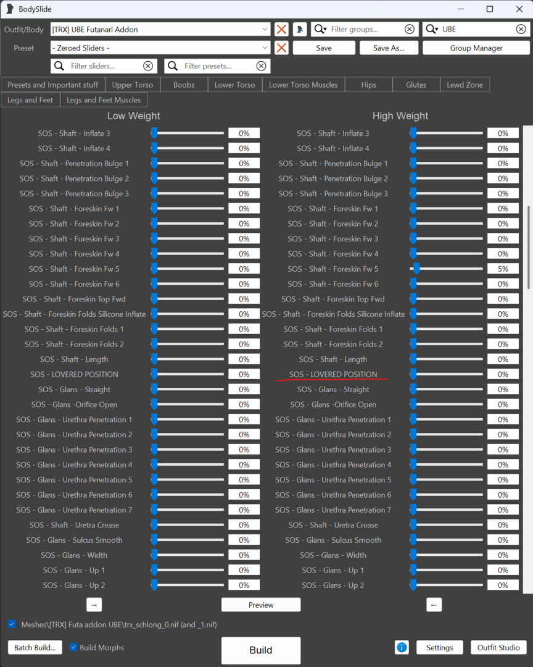The width and height of the screenshot is (533, 667).
Task: Clear the Filter sliders field
Action: coord(148,66)
